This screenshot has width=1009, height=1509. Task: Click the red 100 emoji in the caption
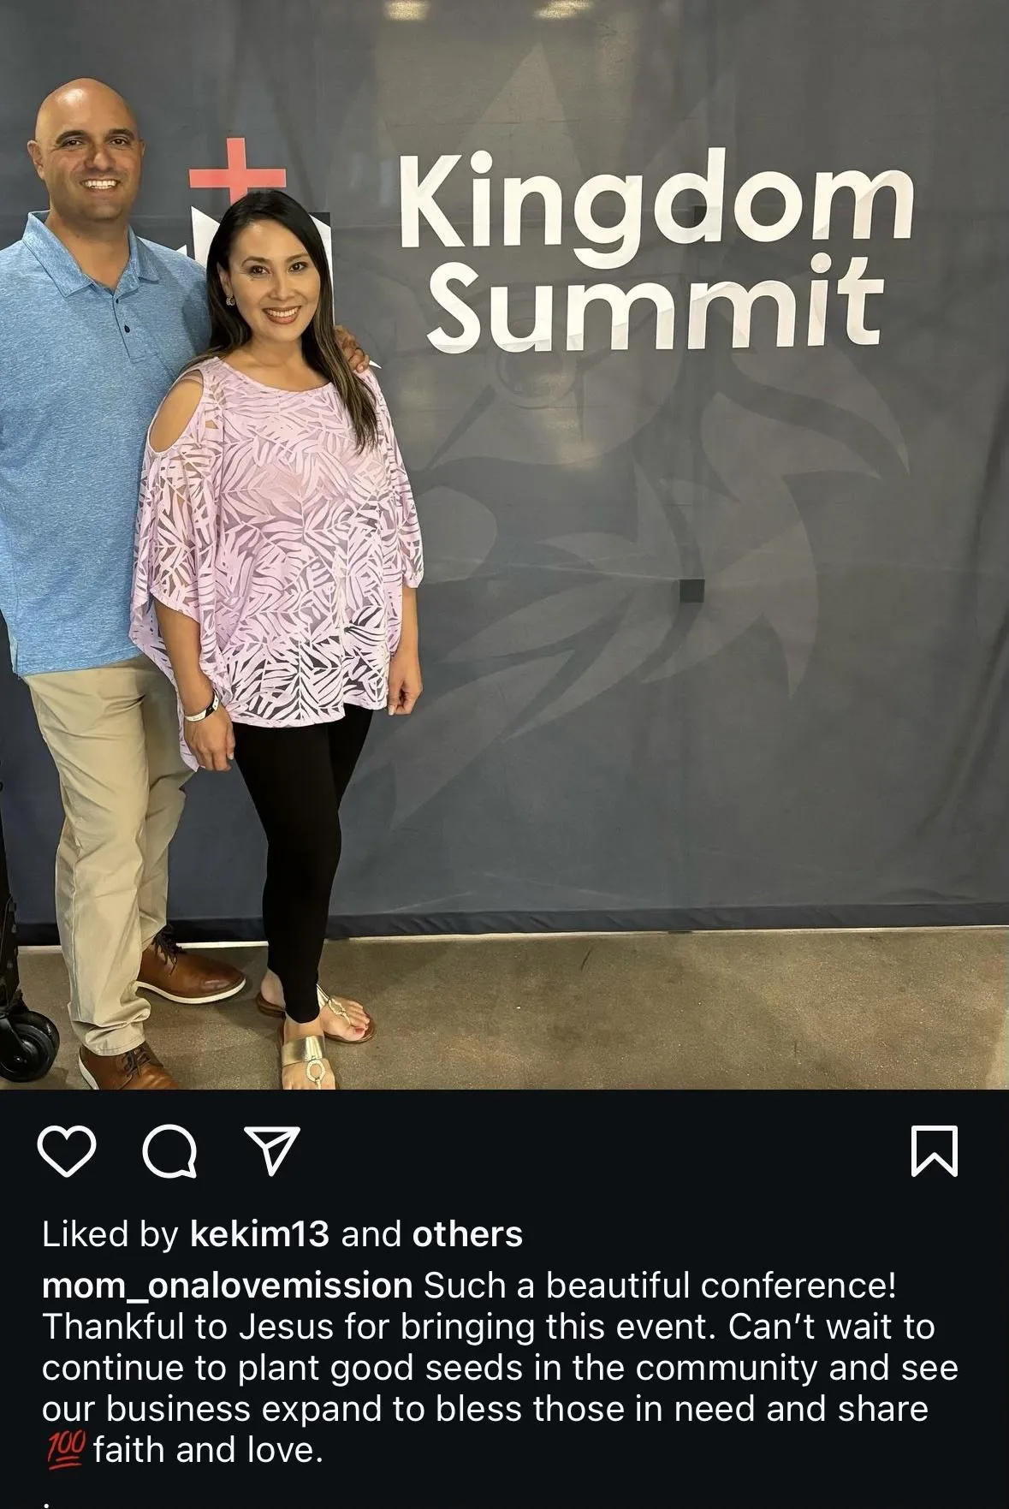pos(64,1448)
